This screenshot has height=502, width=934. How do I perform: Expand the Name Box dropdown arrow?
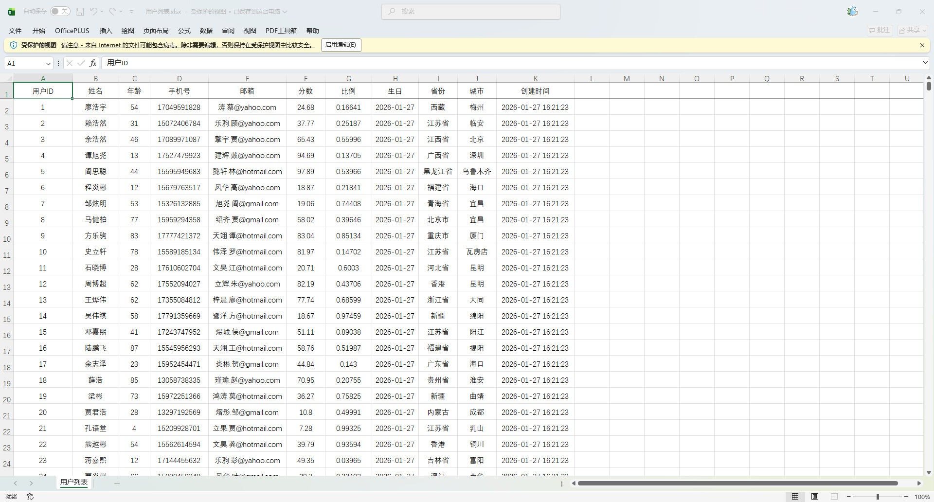tap(48, 63)
